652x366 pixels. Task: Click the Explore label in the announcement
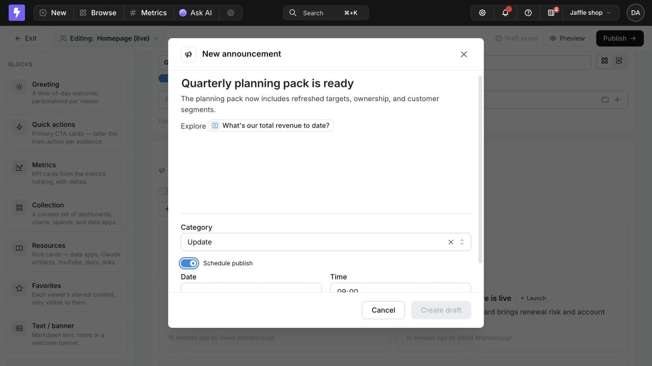(x=193, y=126)
